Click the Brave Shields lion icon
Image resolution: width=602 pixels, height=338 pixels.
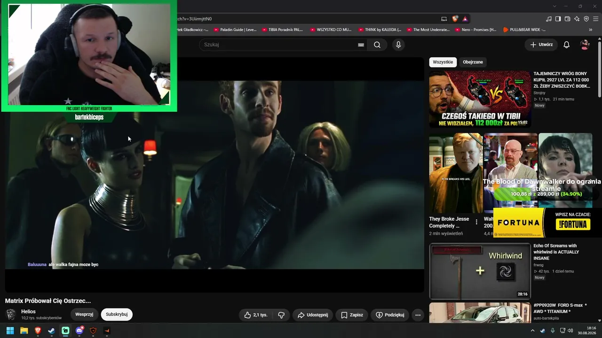(x=455, y=19)
